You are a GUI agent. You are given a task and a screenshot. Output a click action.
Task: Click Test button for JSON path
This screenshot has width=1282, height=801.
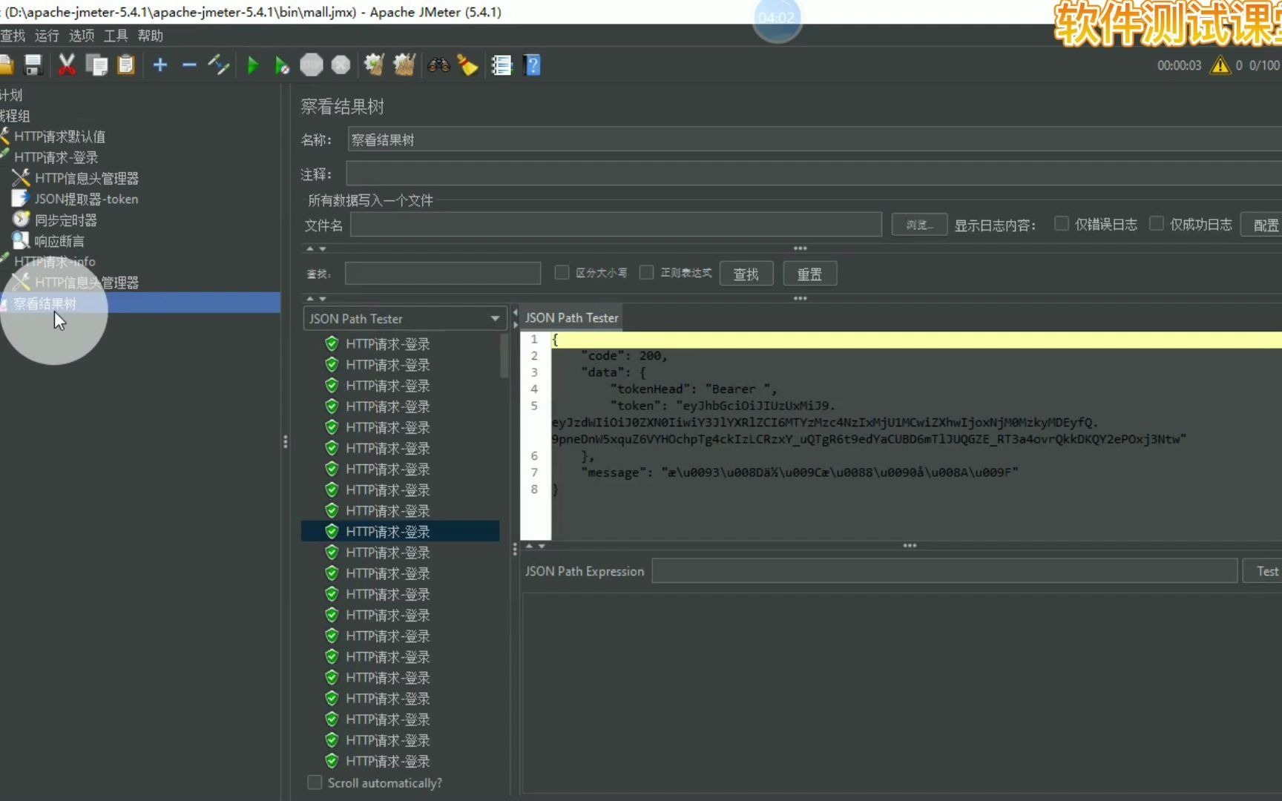tap(1264, 571)
